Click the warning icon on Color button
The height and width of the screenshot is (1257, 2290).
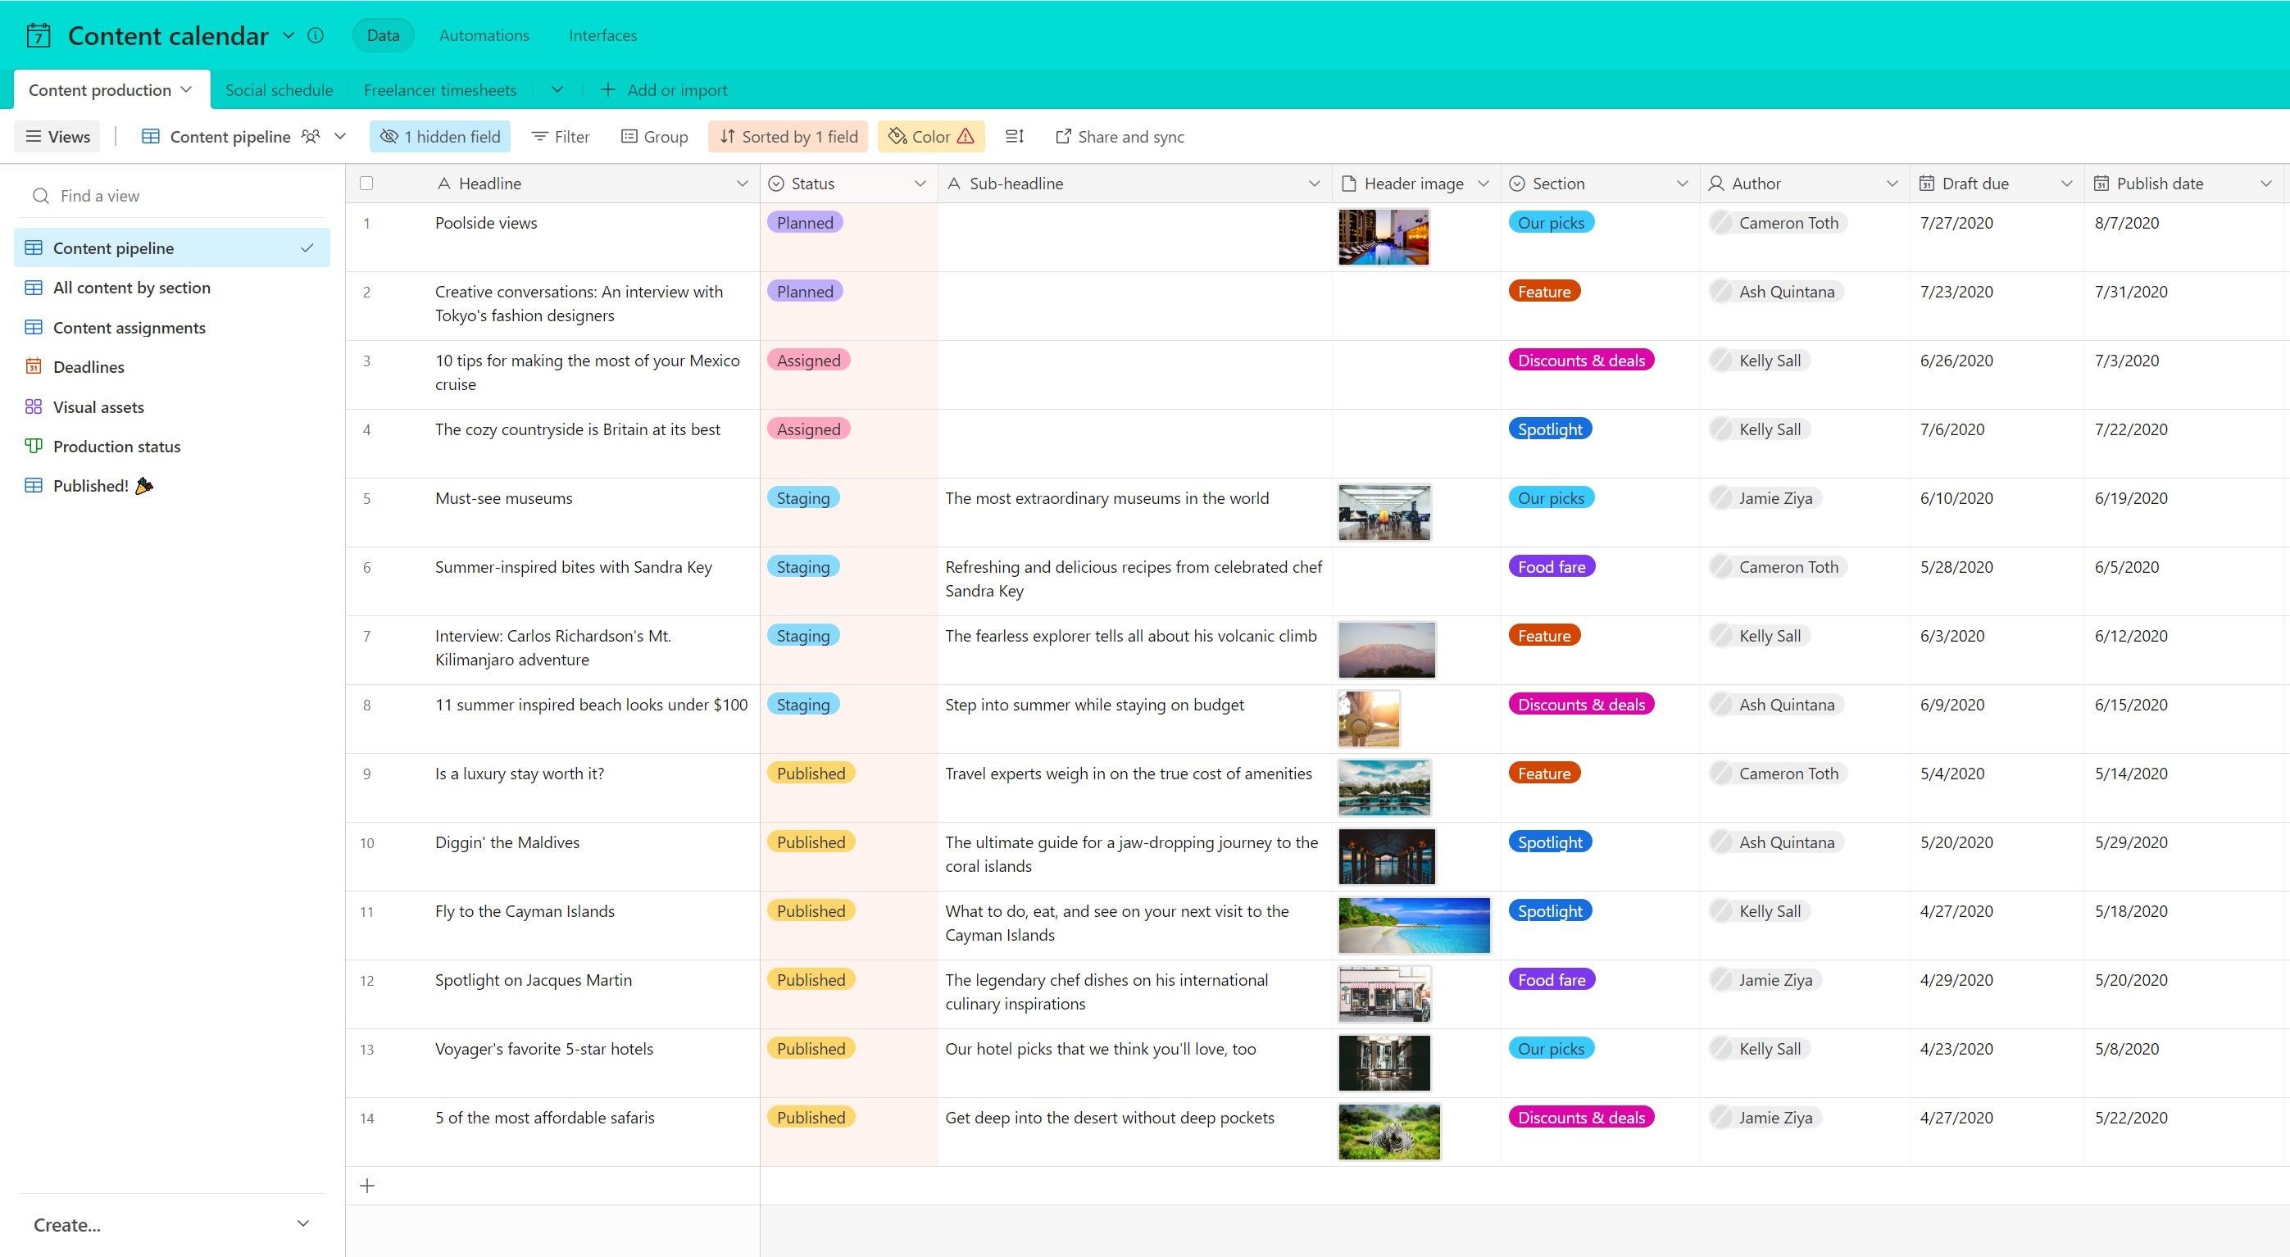966,136
